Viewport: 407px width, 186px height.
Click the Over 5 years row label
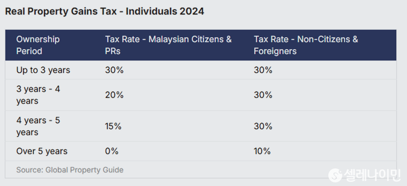pos(42,151)
